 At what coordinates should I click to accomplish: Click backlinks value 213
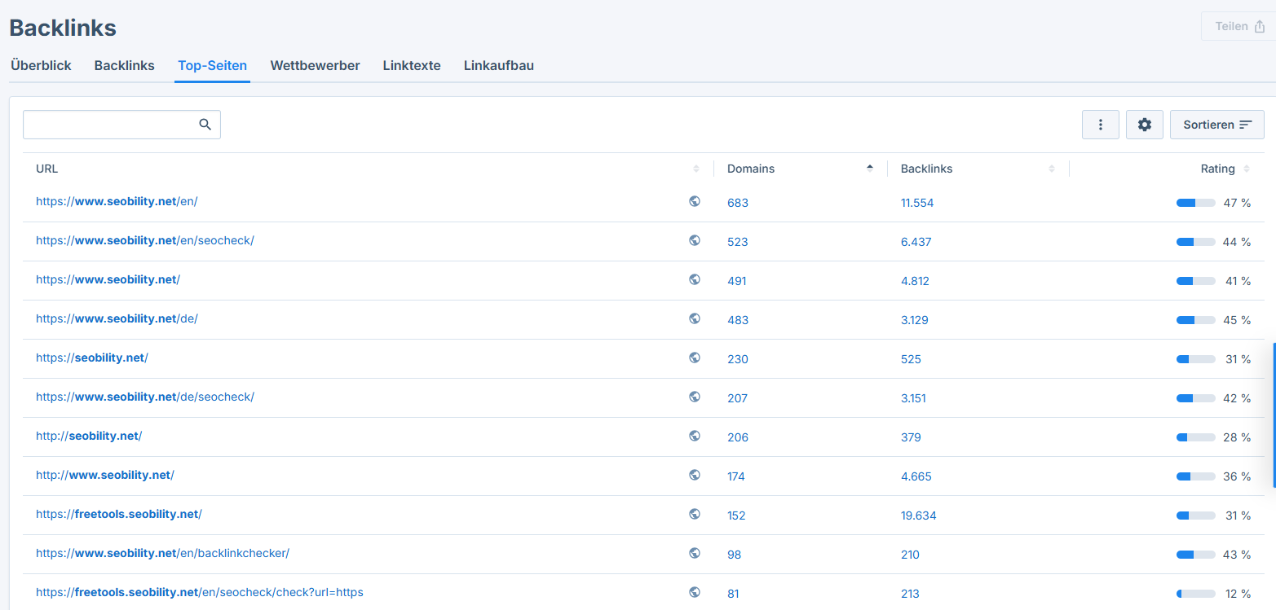[910, 594]
